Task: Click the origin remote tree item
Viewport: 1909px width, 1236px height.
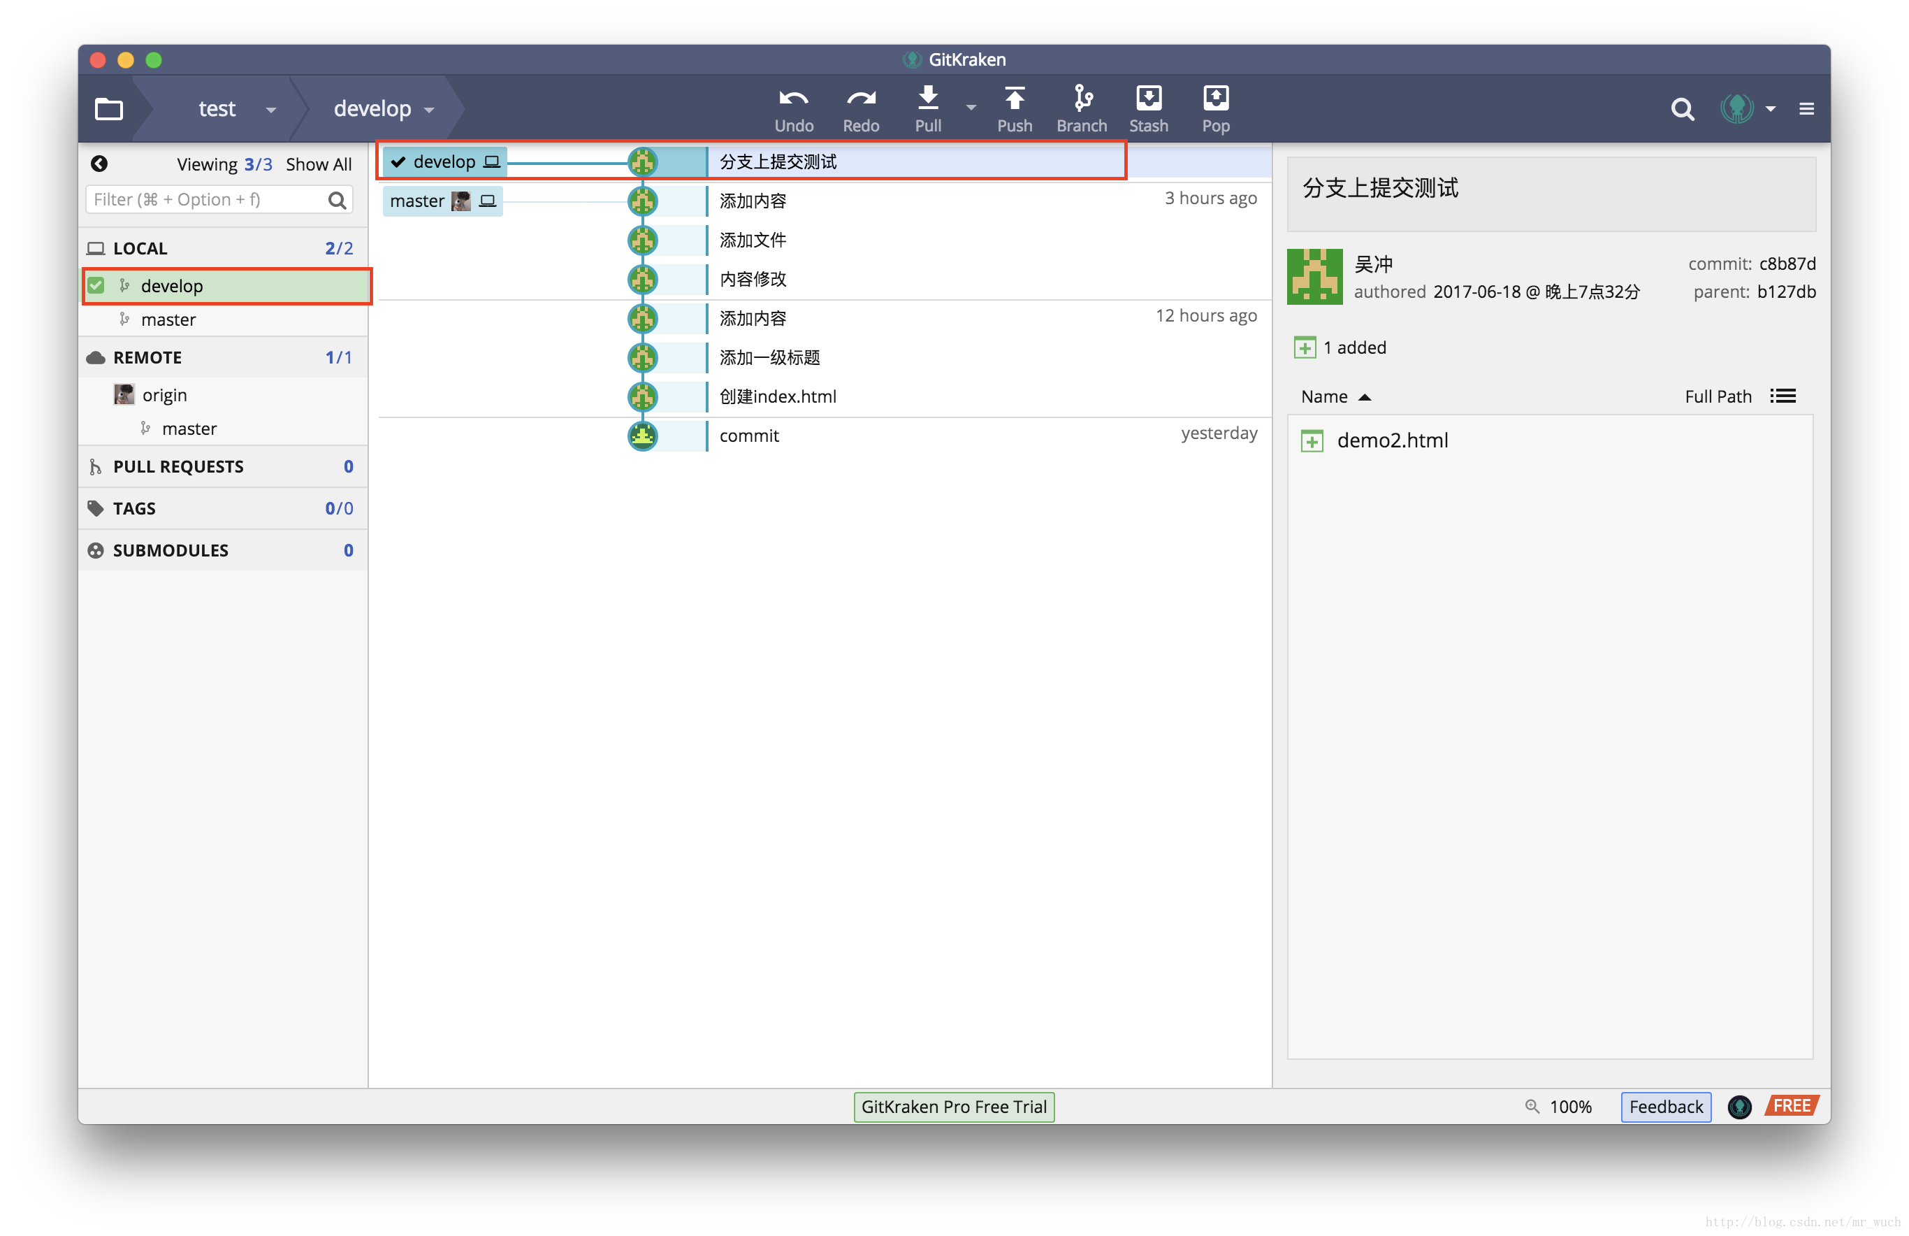Action: [163, 392]
